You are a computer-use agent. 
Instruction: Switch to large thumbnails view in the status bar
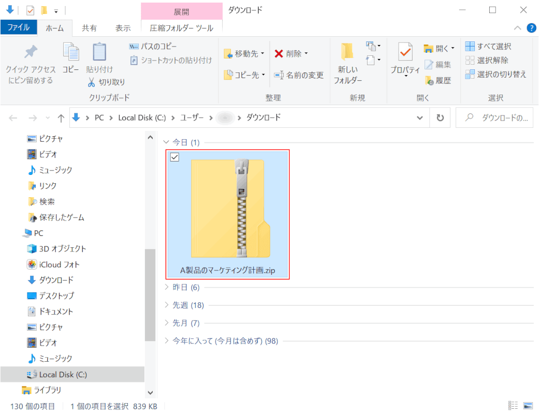pos(528,406)
